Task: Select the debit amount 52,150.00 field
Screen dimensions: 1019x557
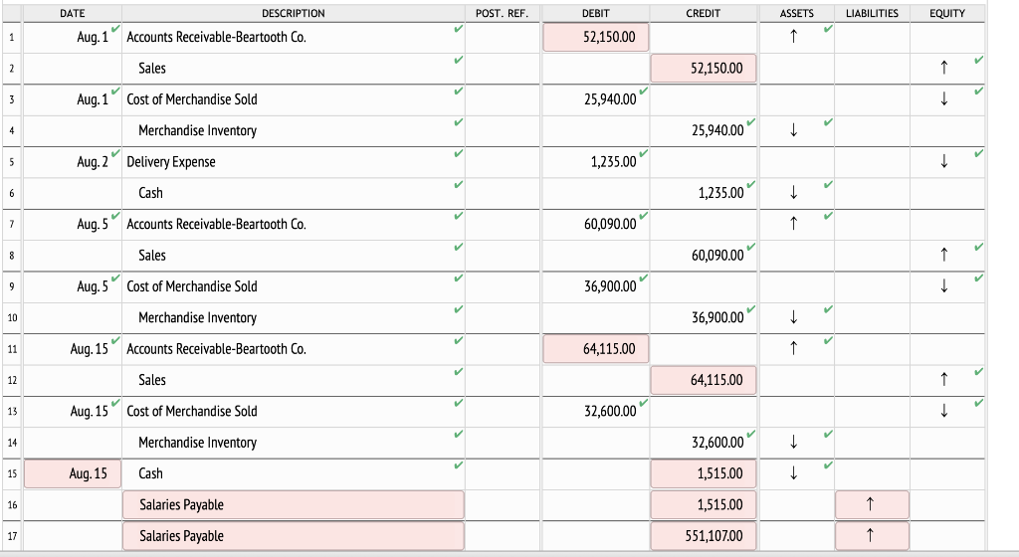Action: tap(596, 37)
